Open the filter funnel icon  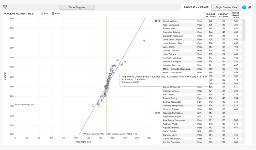(4, 8)
